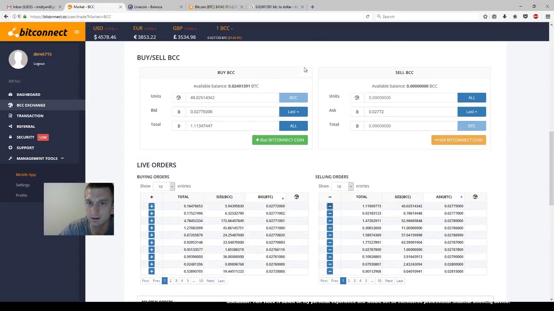Click Last in selling orders pagination
Image resolution: width=554 pixels, height=311 pixels.
click(399, 281)
